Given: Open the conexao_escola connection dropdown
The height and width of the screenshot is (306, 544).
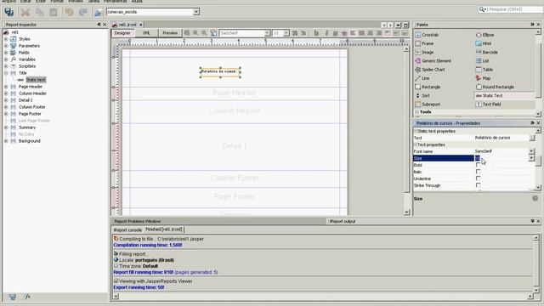Looking at the screenshot, I should coord(196,12).
